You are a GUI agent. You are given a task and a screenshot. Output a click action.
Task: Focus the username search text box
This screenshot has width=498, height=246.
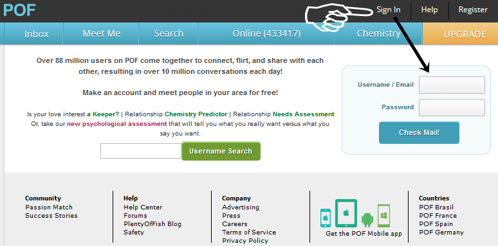click(141, 151)
